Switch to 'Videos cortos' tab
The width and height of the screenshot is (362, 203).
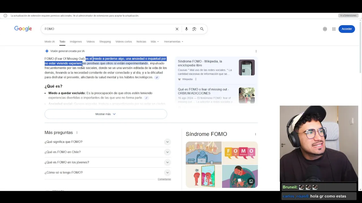pyautogui.click(x=124, y=42)
